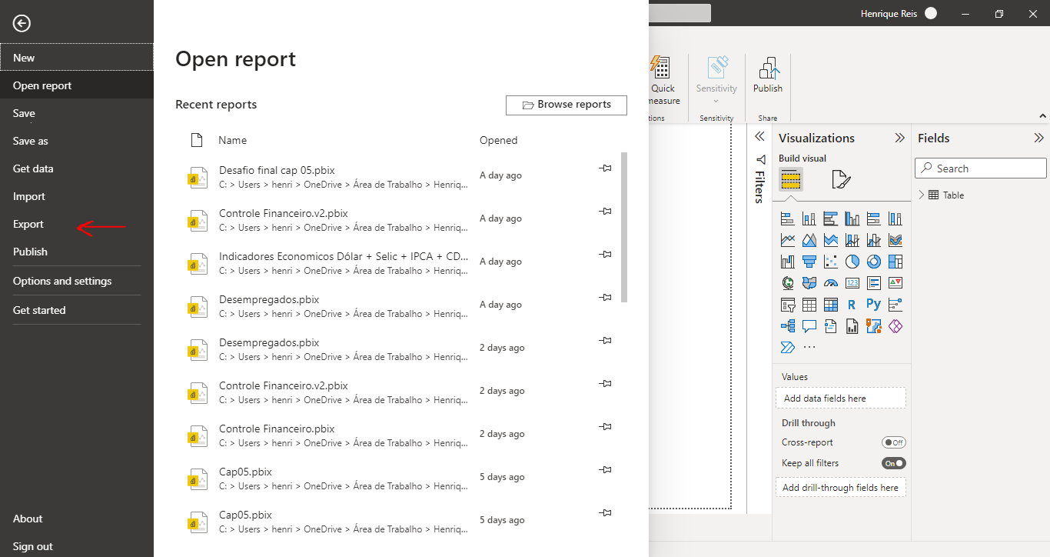Collapse the Visualizations pane
The height and width of the screenshot is (557, 1050).
899,138
